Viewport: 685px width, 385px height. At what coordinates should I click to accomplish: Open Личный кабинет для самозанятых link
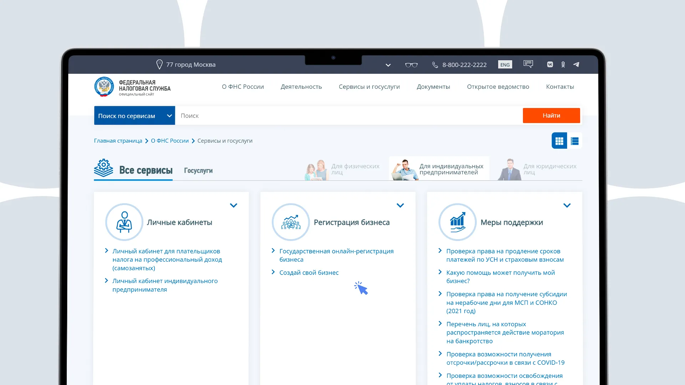coord(167,260)
